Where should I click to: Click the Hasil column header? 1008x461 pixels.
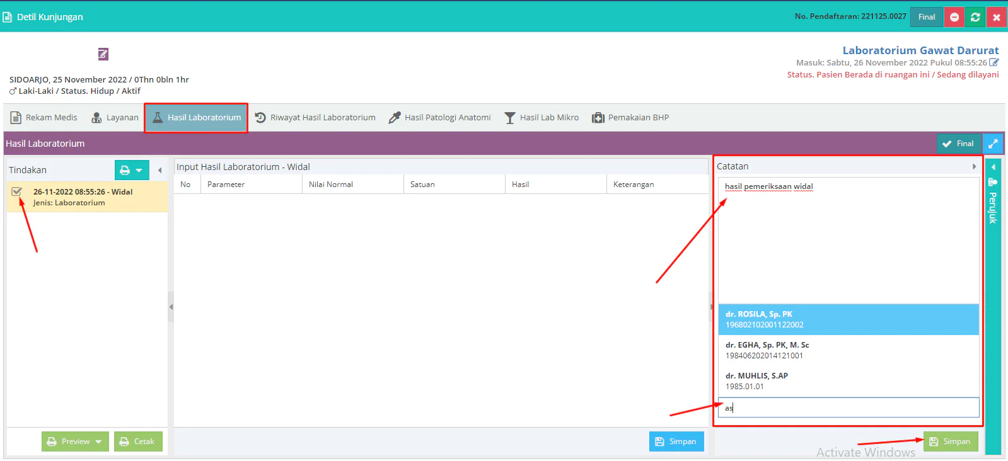[555, 185]
